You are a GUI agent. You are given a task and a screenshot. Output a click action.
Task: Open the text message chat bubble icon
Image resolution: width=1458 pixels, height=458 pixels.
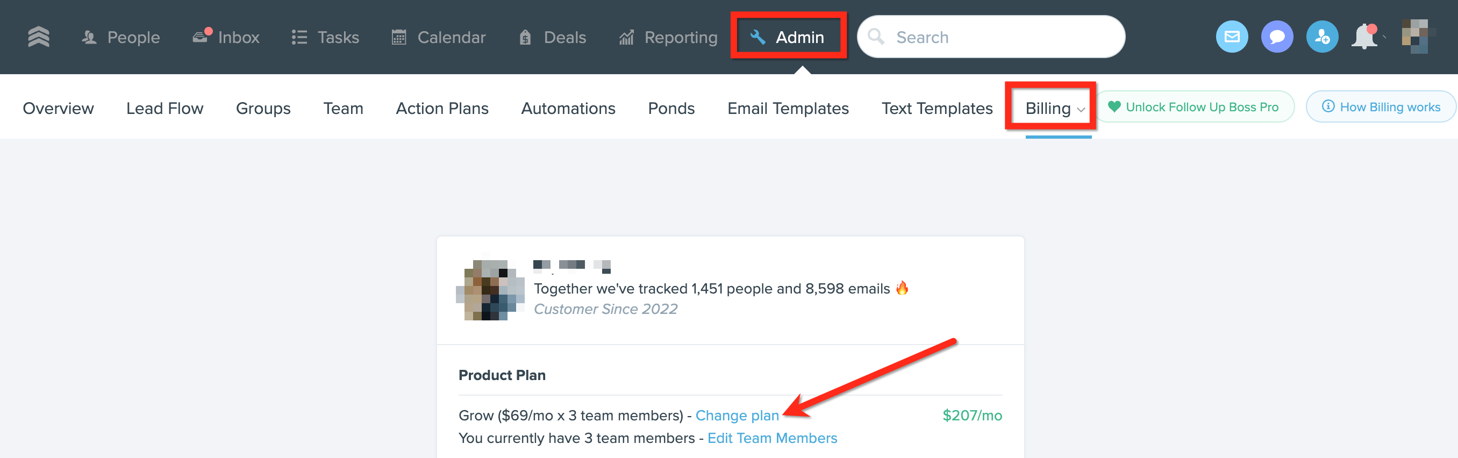tap(1277, 38)
